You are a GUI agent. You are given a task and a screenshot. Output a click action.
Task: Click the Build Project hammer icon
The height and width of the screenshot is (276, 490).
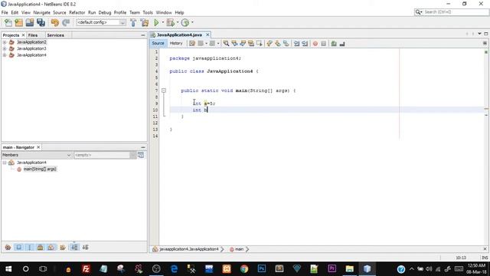(x=133, y=22)
